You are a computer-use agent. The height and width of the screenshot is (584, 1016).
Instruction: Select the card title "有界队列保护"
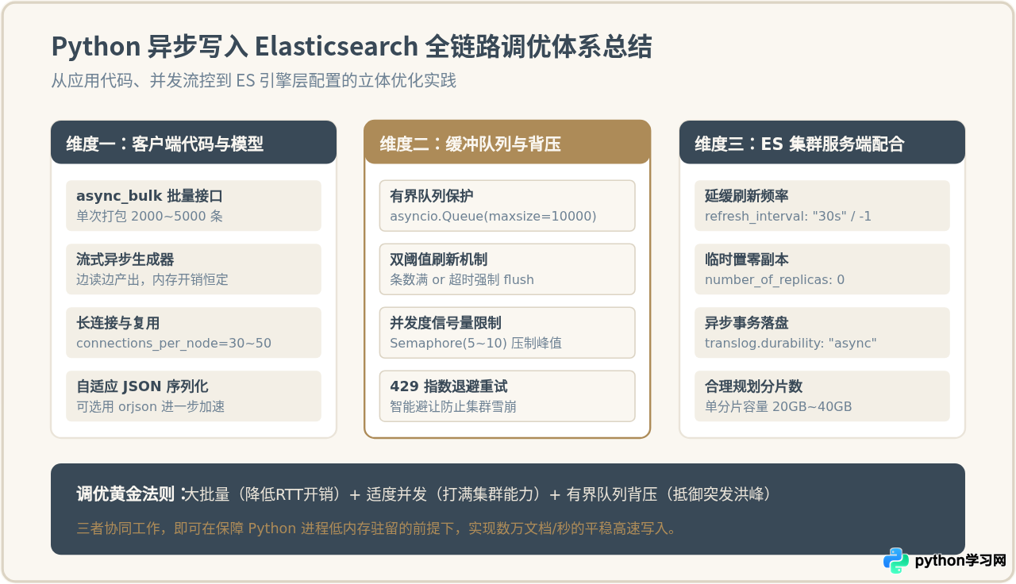tap(432, 196)
